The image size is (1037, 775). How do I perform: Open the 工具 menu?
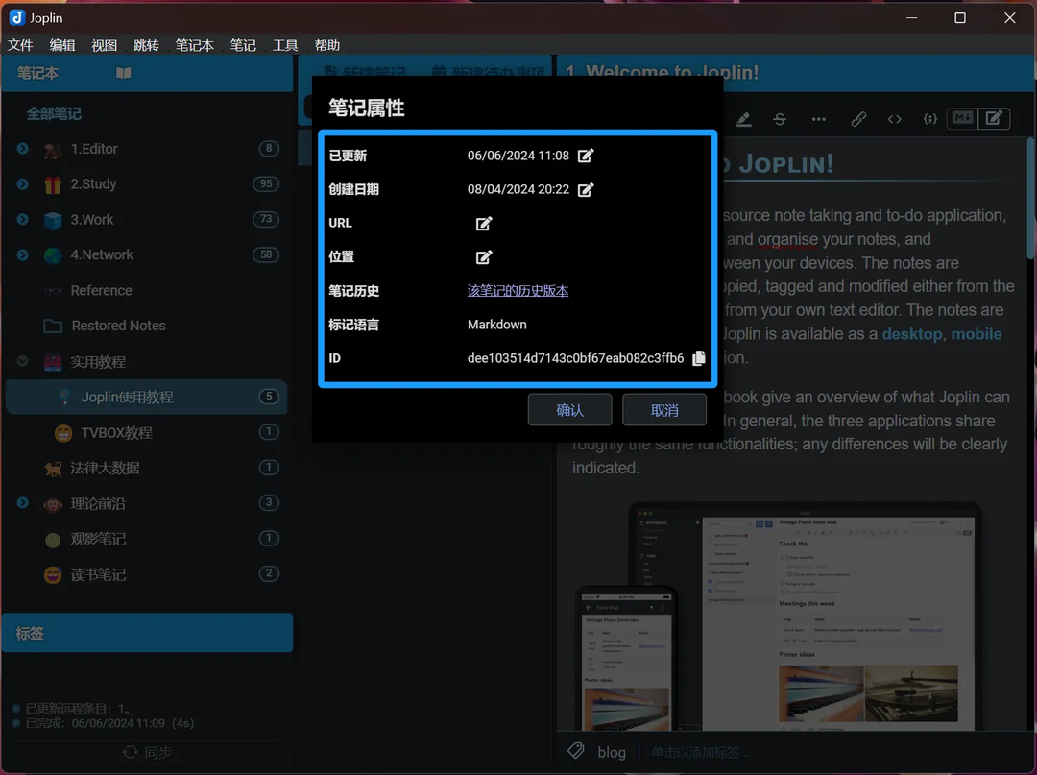[285, 45]
